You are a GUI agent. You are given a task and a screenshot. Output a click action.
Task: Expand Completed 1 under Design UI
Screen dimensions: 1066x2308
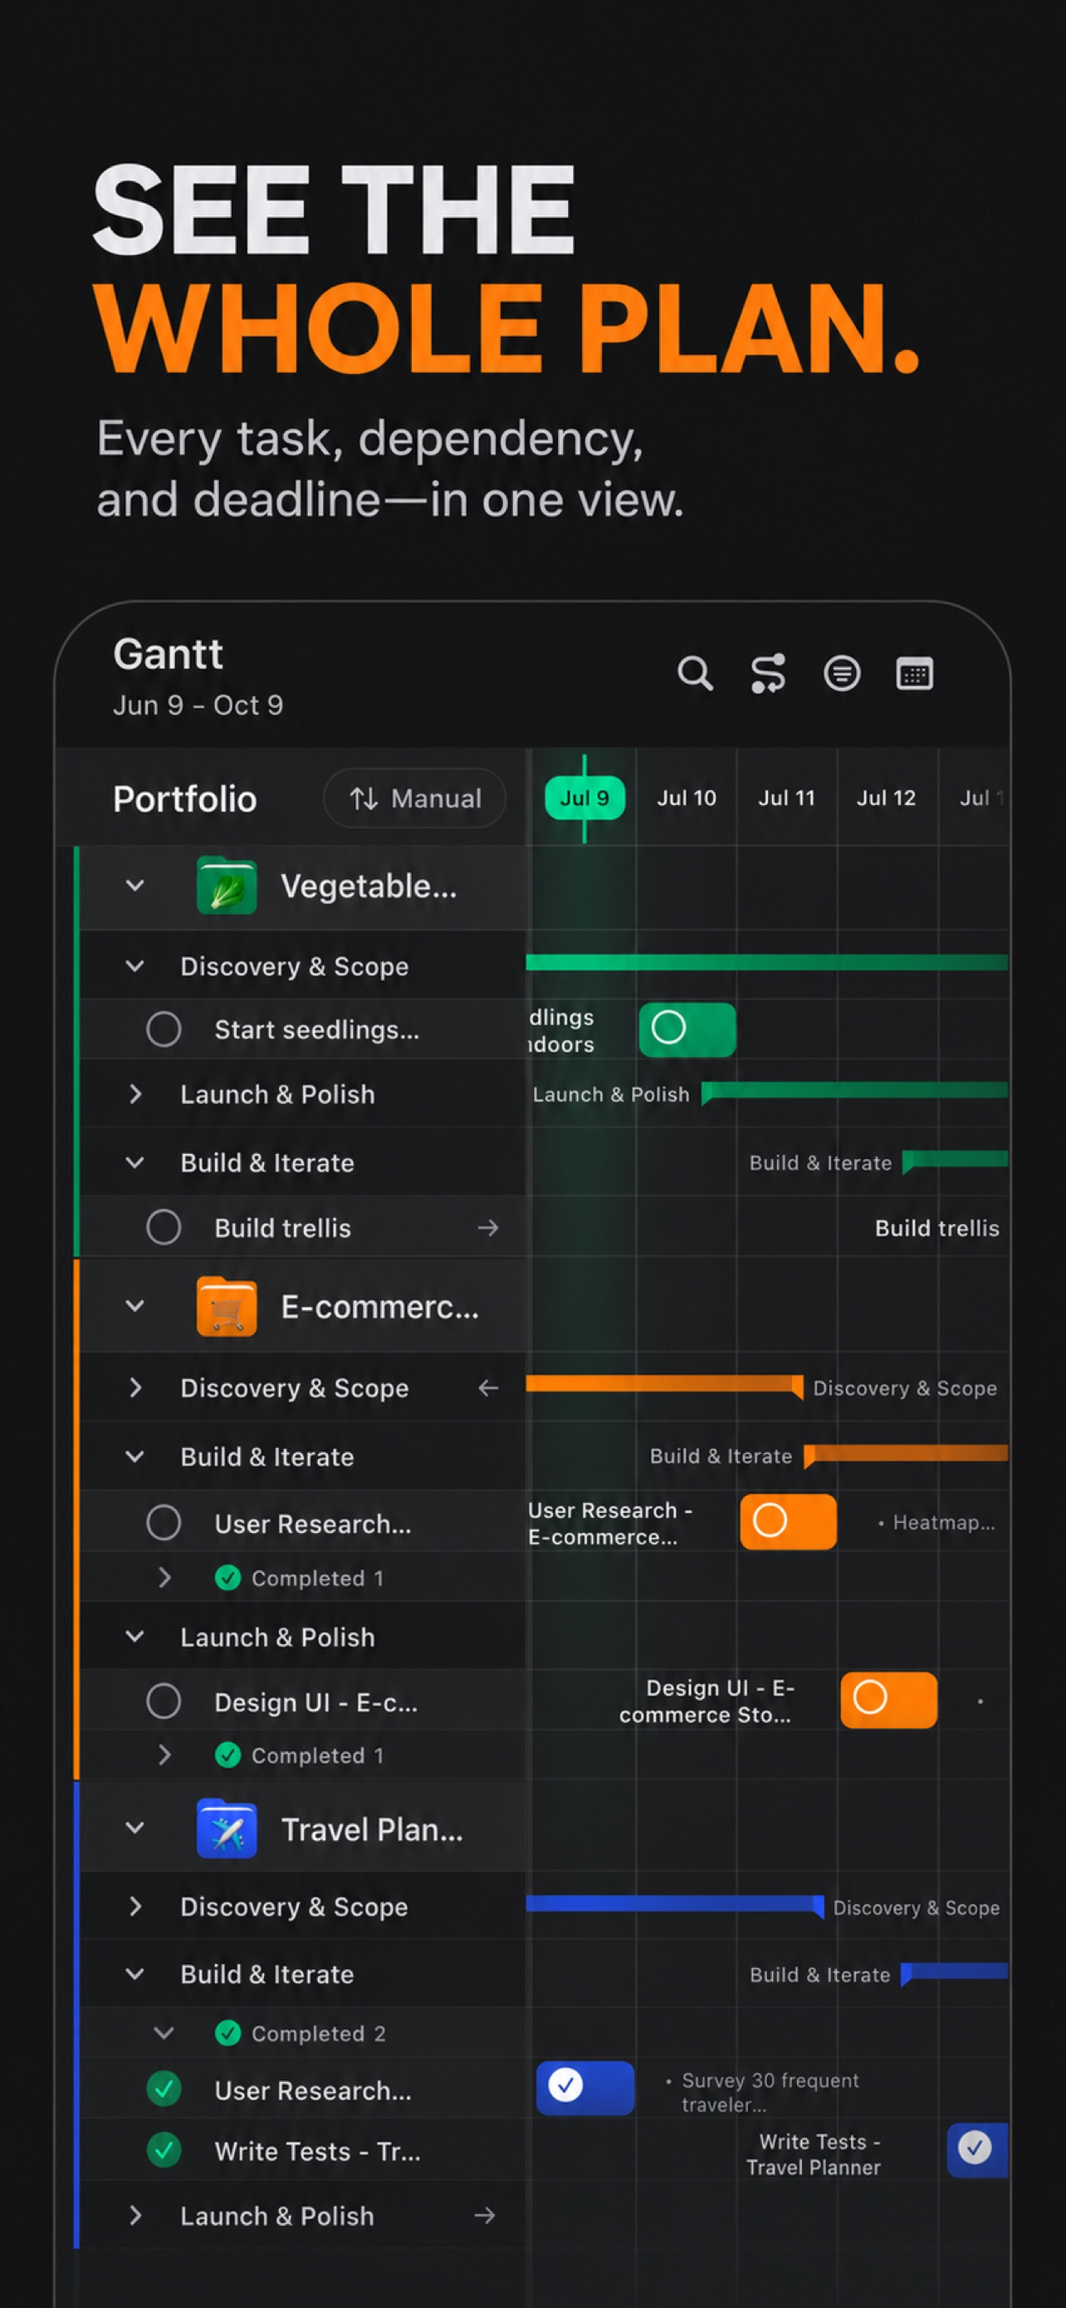pyautogui.click(x=164, y=1755)
